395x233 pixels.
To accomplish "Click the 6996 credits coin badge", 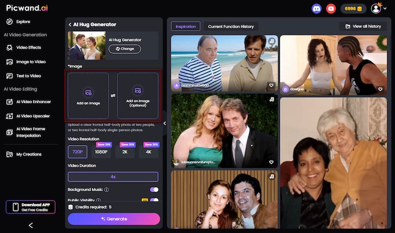I will pos(353,9).
